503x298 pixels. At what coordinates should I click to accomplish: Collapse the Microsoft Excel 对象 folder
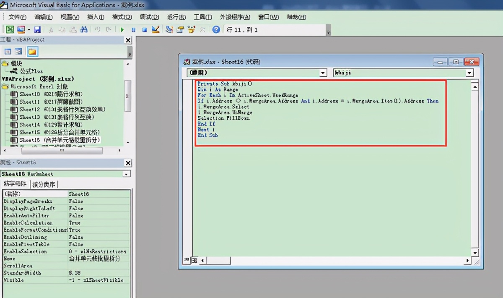[x=5, y=86]
